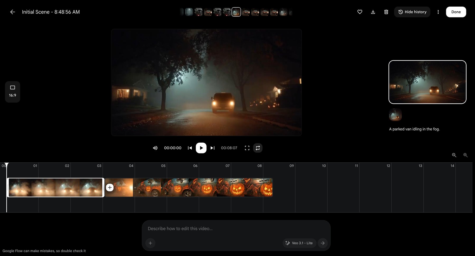Select the foggy van clip on the timeline
The height and width of the screenshot is (256, 475).
click(x=55, y=187)
